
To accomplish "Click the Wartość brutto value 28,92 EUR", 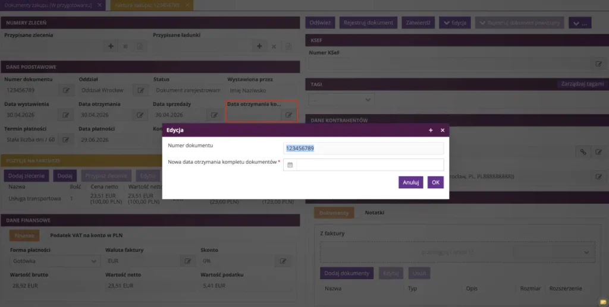I will click(25, 286).
